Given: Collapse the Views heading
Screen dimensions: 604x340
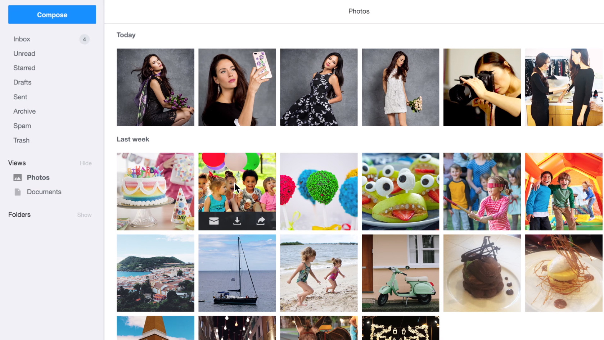Looking at the screenshot, I should (x=17, y=163).
